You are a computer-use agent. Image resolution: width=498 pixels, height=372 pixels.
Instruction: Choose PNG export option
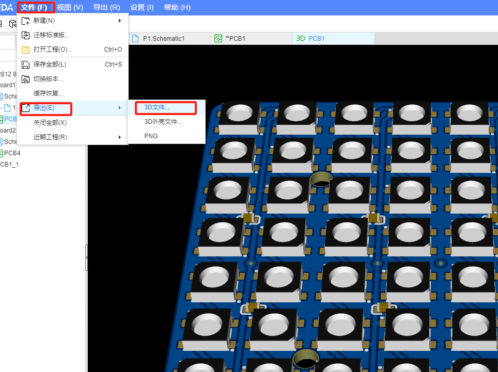[x=166, y=136]
